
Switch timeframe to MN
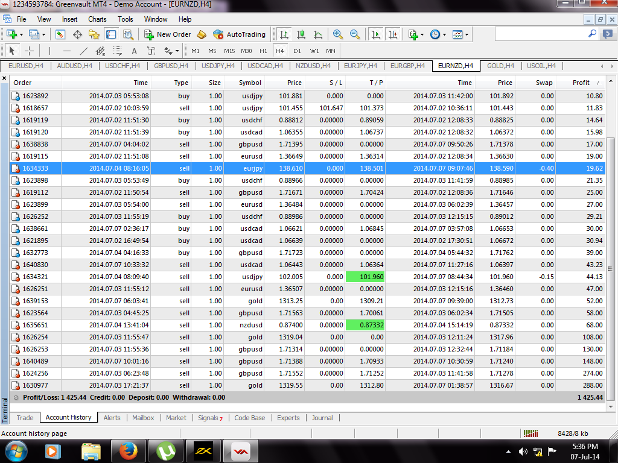331,51
